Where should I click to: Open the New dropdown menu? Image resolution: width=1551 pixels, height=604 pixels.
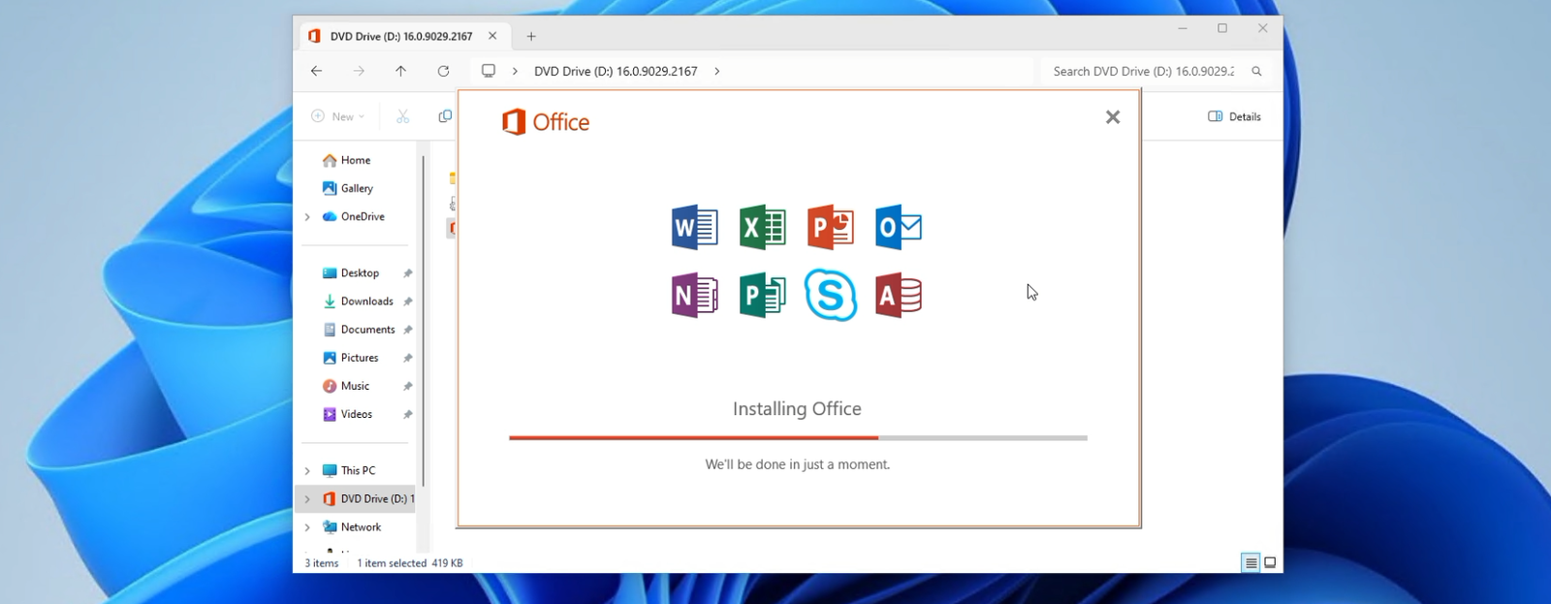337,116
